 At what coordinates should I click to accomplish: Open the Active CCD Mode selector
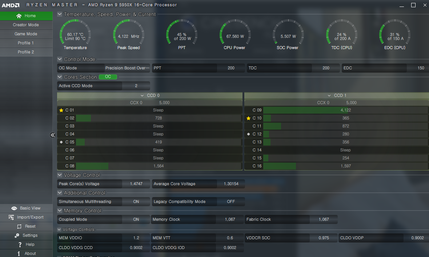pyautogui.click(x=136, y=86)
